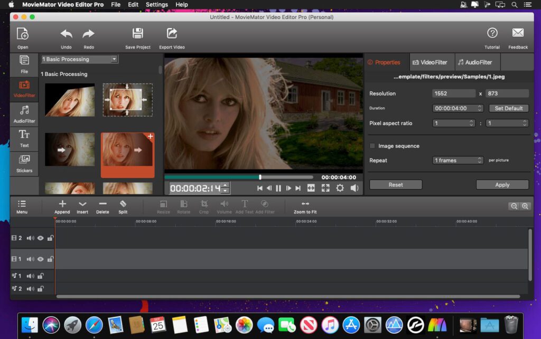Switch to the VideoFilter tab
Viewport: 541px width, 339px height.
431,62
